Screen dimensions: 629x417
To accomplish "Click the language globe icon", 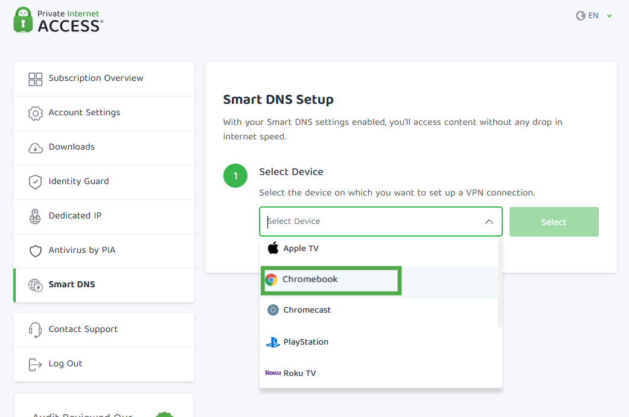I will click(581, 16).
